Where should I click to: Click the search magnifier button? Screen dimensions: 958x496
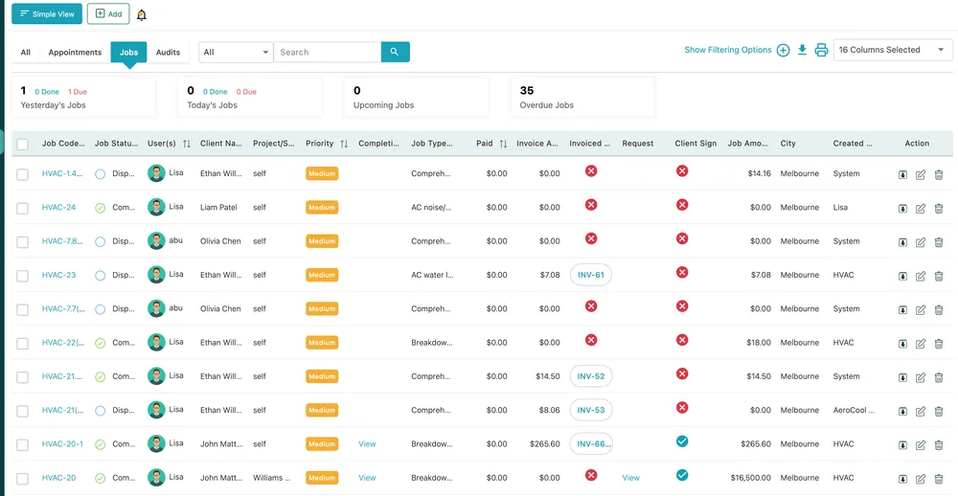coord(395,52)
